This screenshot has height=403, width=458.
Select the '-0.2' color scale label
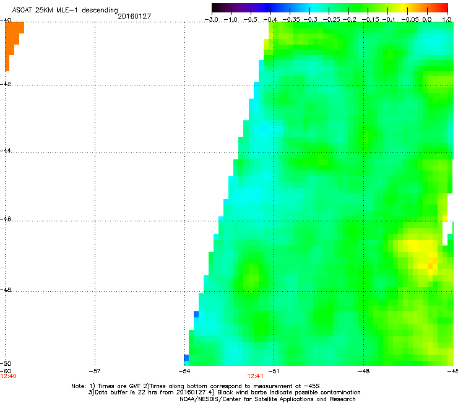pos(350,20)
